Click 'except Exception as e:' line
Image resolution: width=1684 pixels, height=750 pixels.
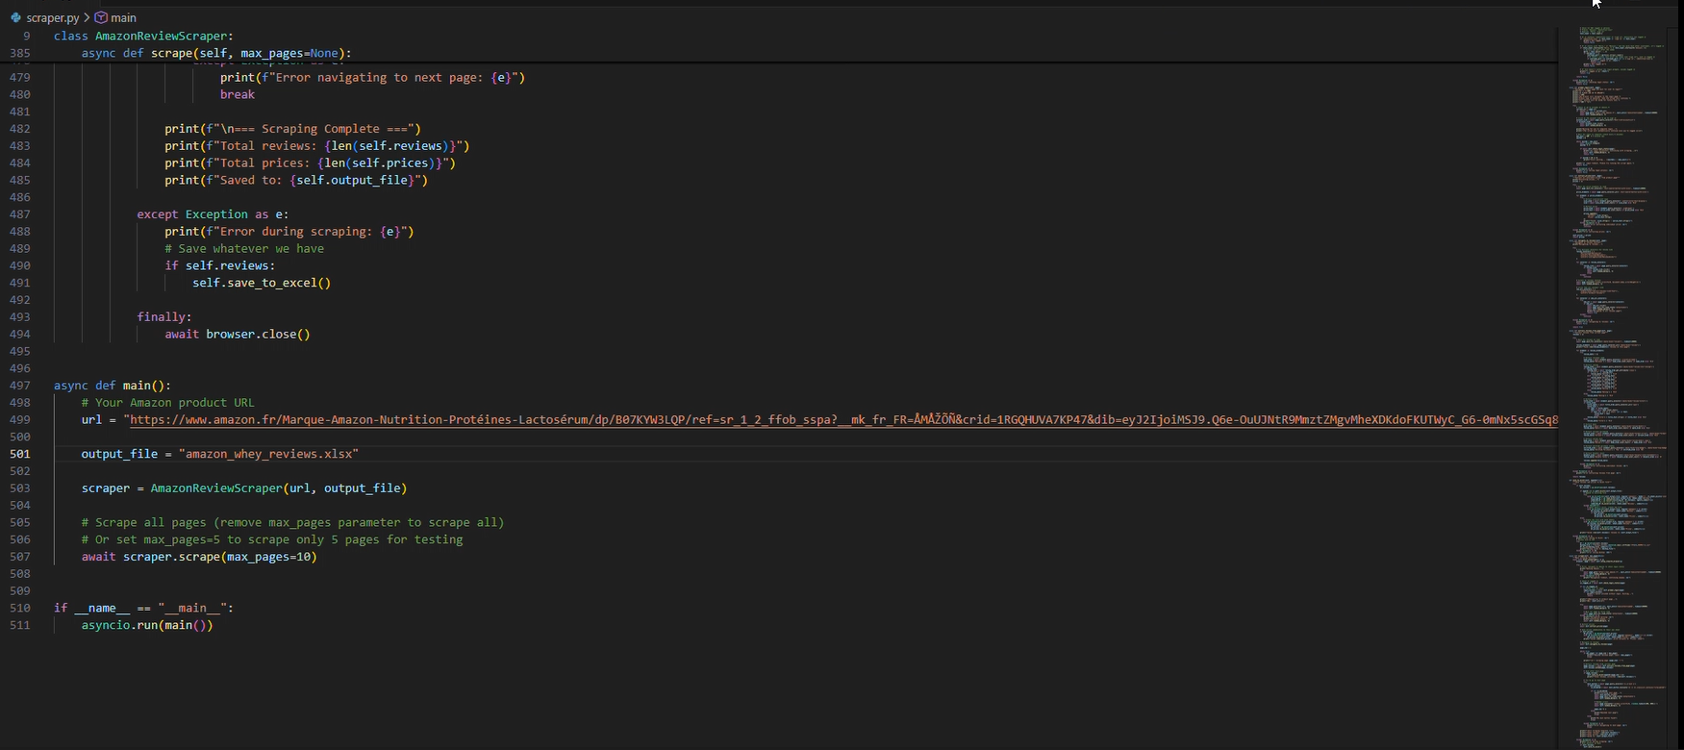[213, 214]
